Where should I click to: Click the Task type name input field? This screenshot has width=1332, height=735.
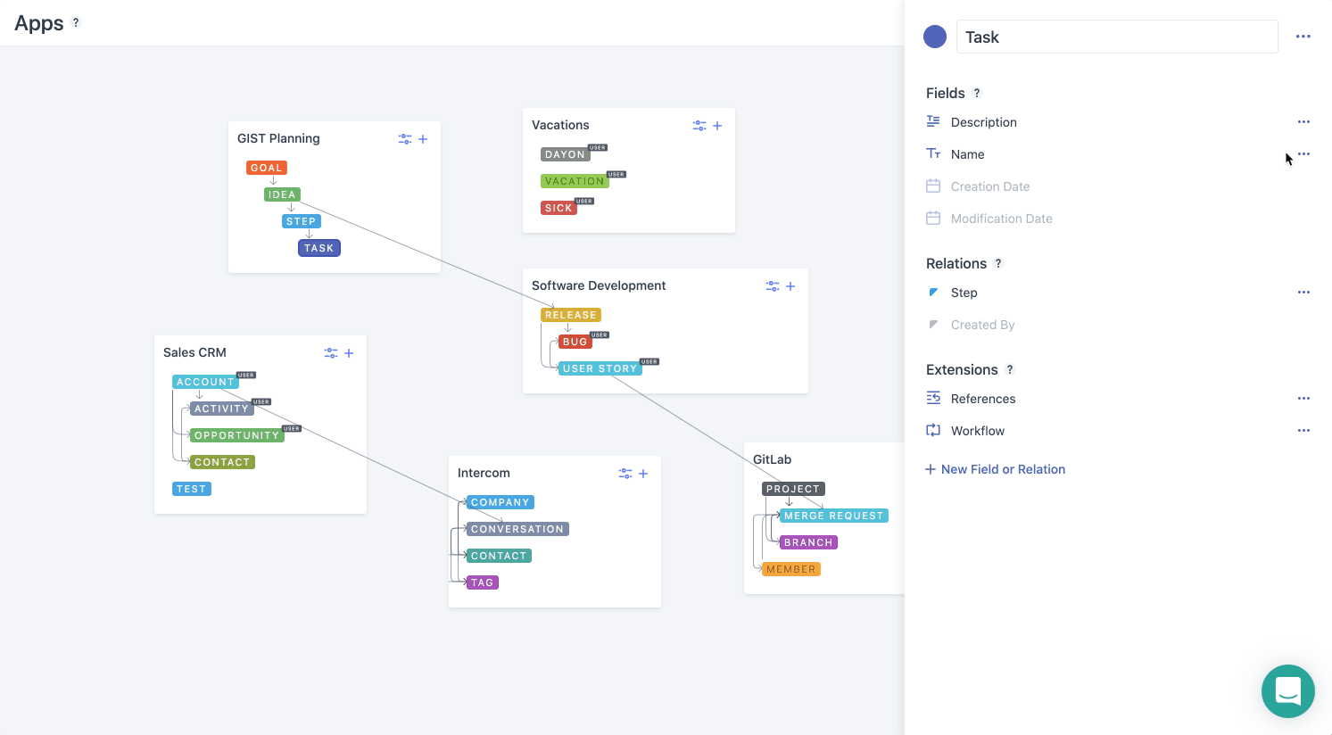pyautogui.click(x=1116, y=37)
